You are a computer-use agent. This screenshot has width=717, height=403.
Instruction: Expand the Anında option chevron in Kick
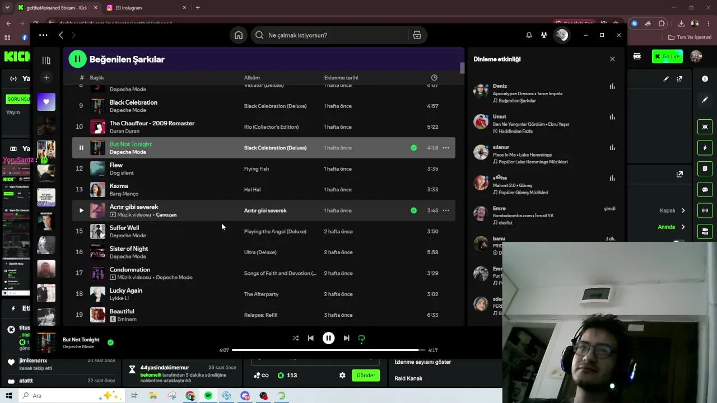[x=683, y=227]
